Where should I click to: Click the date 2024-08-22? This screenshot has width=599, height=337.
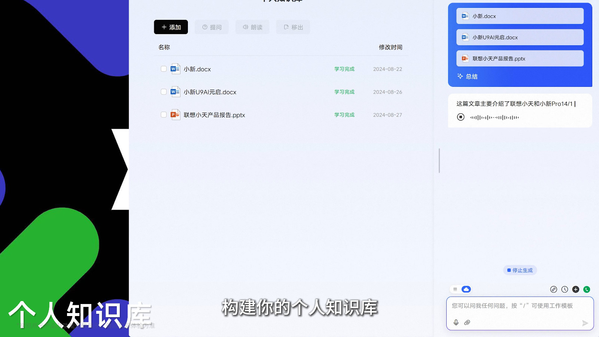[387, 69]
